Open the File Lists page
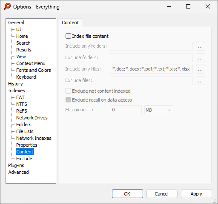 25,131
